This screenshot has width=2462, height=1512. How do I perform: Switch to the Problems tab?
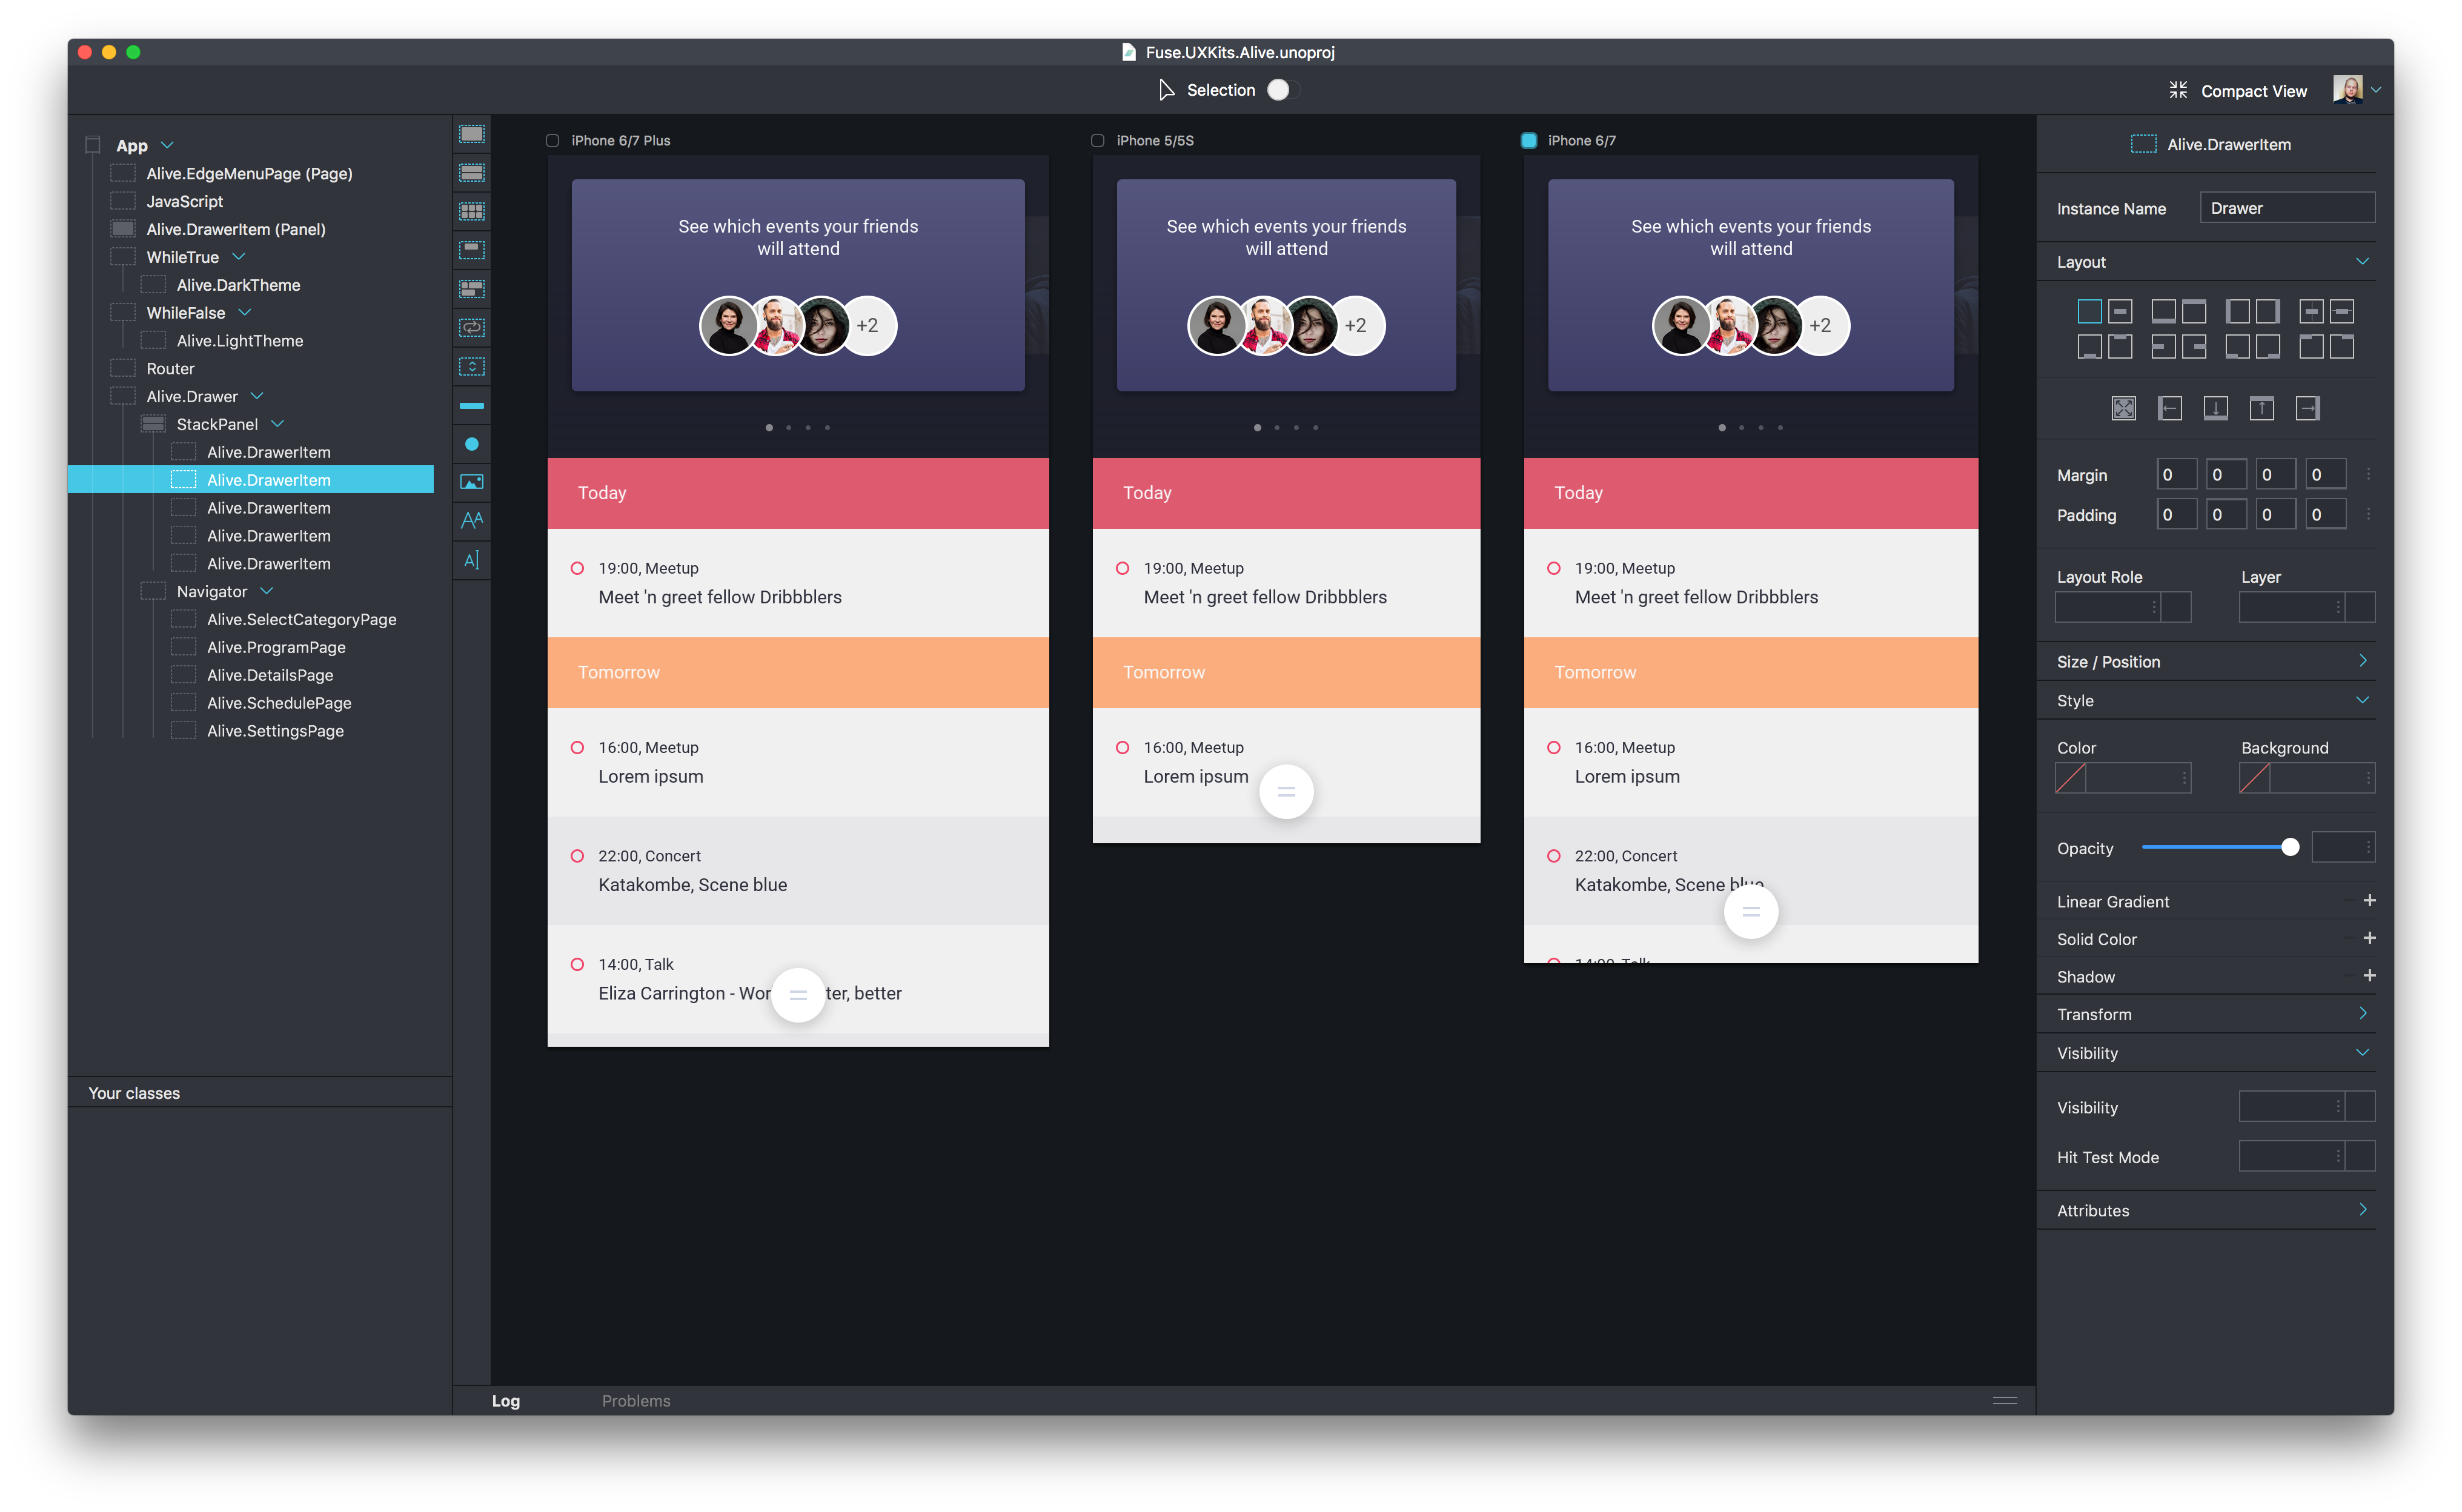[x=636, y=1400]
